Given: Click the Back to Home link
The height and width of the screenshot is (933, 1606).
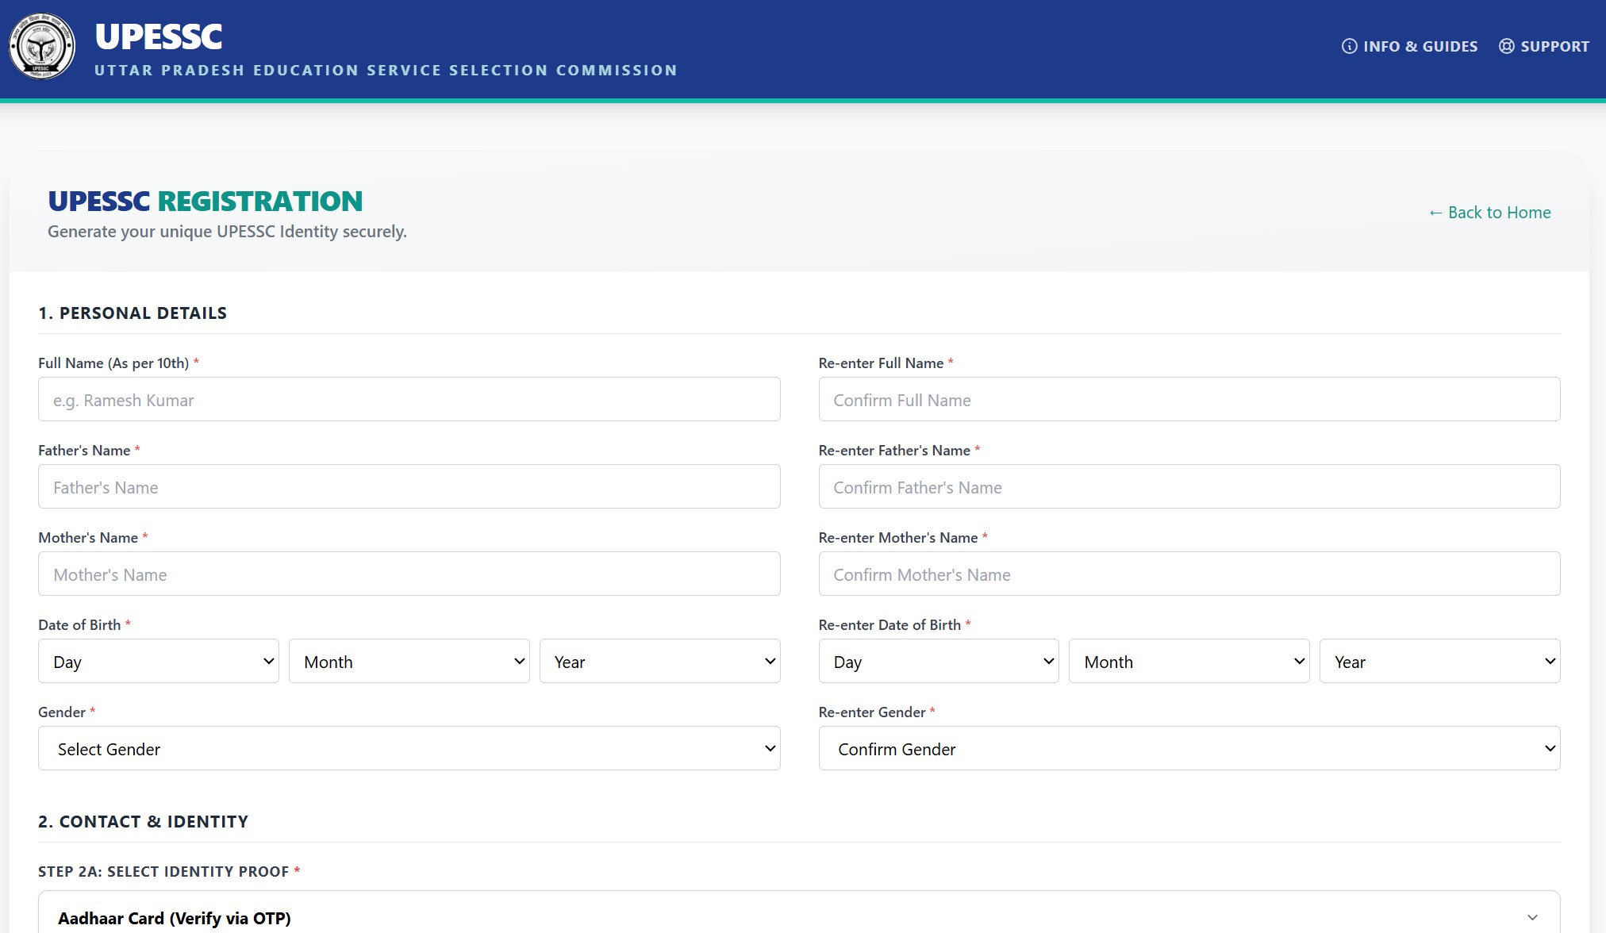Looking at the screenshot, I should point(1489,212).
